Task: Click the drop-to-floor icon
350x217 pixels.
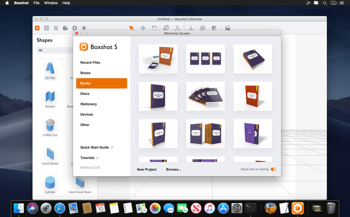Action: [x=191, y=28]
